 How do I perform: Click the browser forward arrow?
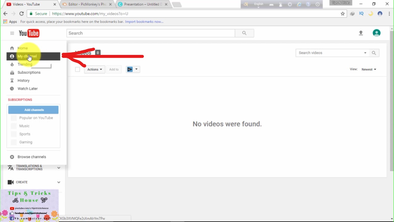(x=13, y=14)
